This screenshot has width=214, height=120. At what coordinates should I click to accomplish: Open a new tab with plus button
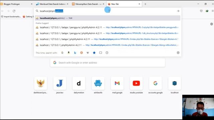pyautogui.click(x=145, y=4)
